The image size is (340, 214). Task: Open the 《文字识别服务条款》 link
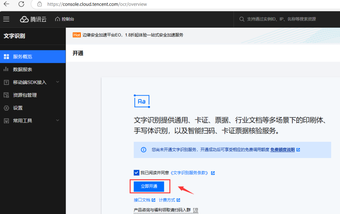pos(189,173)
